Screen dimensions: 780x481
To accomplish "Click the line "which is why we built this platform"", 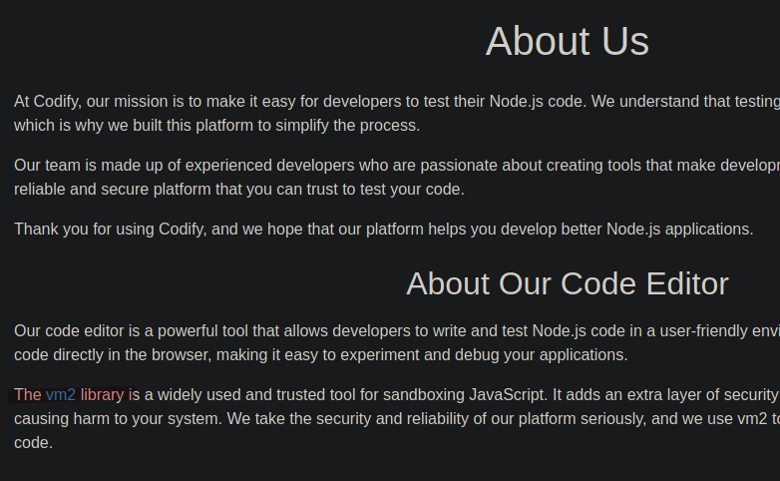I will tap(216, 126).
